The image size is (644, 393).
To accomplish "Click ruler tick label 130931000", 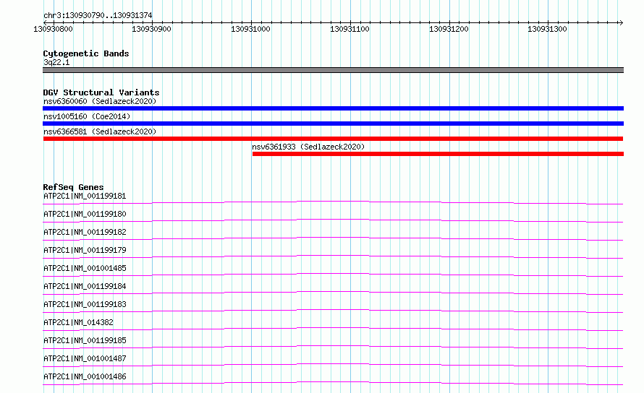I will pos(250,29).
